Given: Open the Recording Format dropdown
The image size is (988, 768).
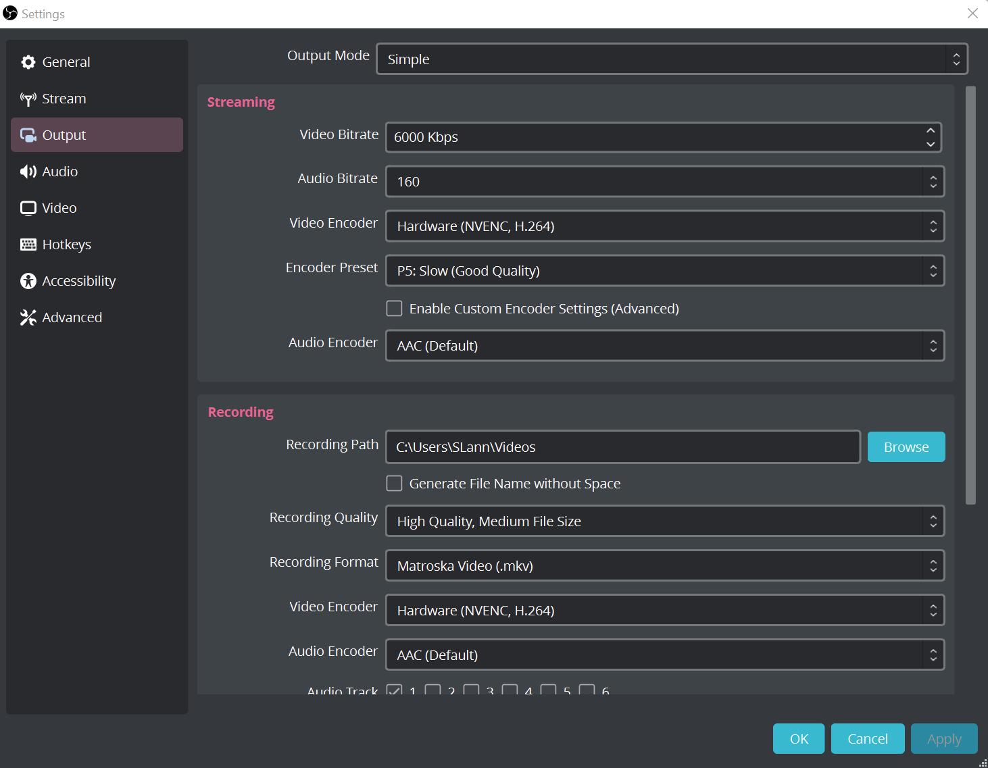Looking at the screenshot, I should [x=665, y=566].
